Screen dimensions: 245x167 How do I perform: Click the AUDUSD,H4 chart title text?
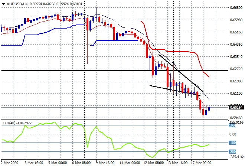tap(17, 4)
